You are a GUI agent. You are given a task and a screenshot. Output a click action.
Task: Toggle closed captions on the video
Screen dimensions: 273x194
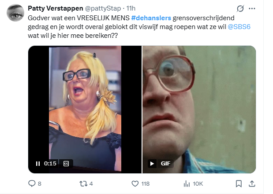point(66,164)
